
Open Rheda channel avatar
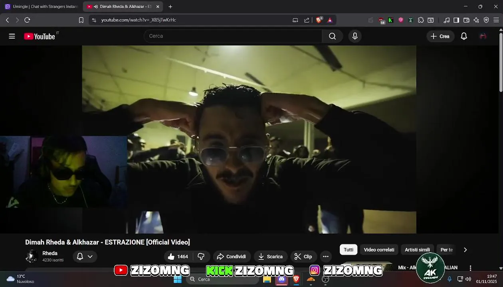[32, 256]
